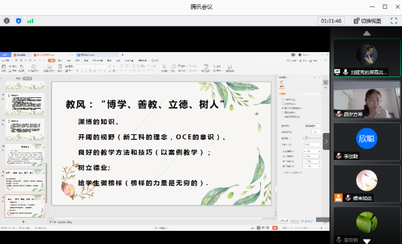The image size is (402, 244).
Task: Open the first WPS home tab
Action: [x=5, y=55]
